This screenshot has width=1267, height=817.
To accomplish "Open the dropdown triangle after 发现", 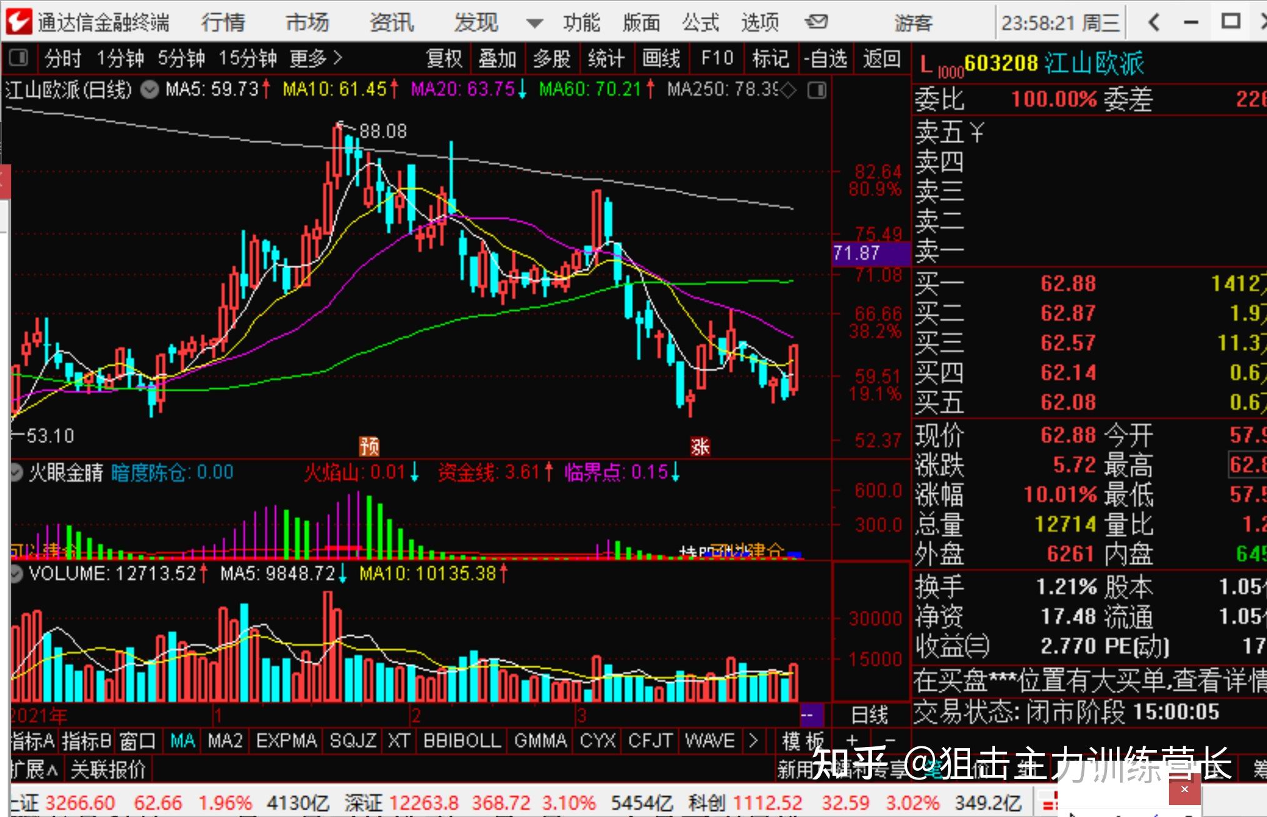I will tap(534, 24).
